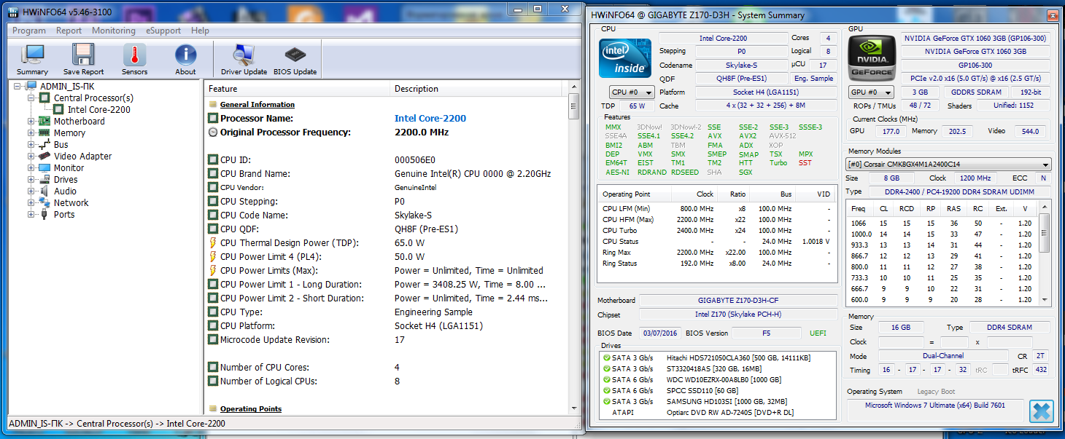Click the Processor Name value Intel Core-2200
The image size is (1065, 439).
tap(430, 119)
